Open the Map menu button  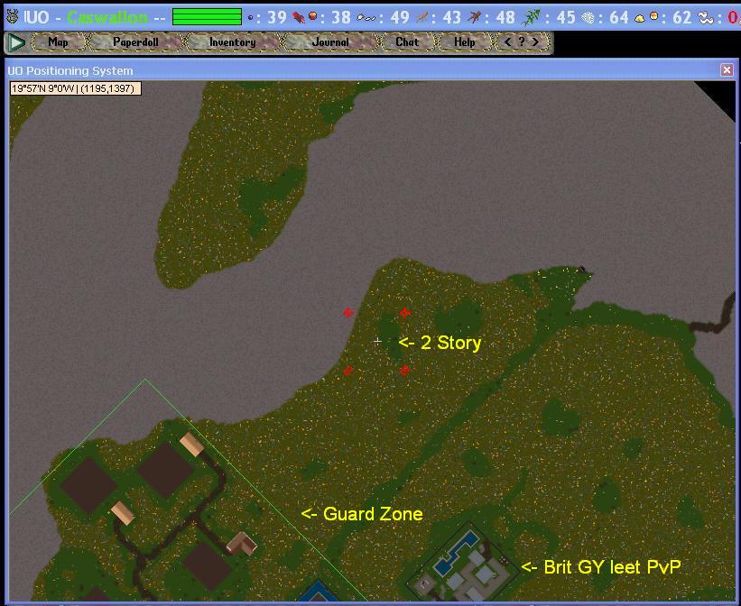[58, 42]
